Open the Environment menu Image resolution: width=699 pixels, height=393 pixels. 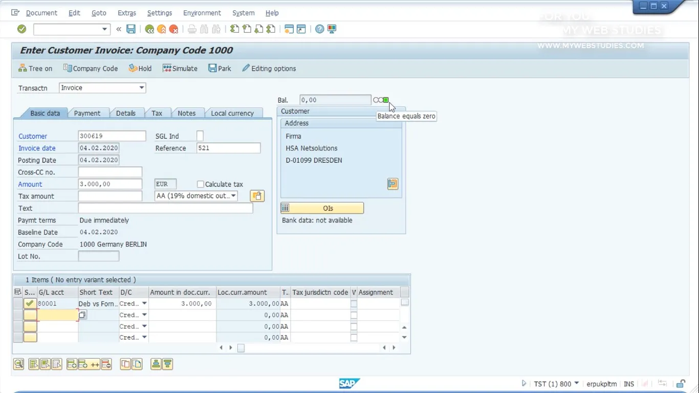click(202, 13)
